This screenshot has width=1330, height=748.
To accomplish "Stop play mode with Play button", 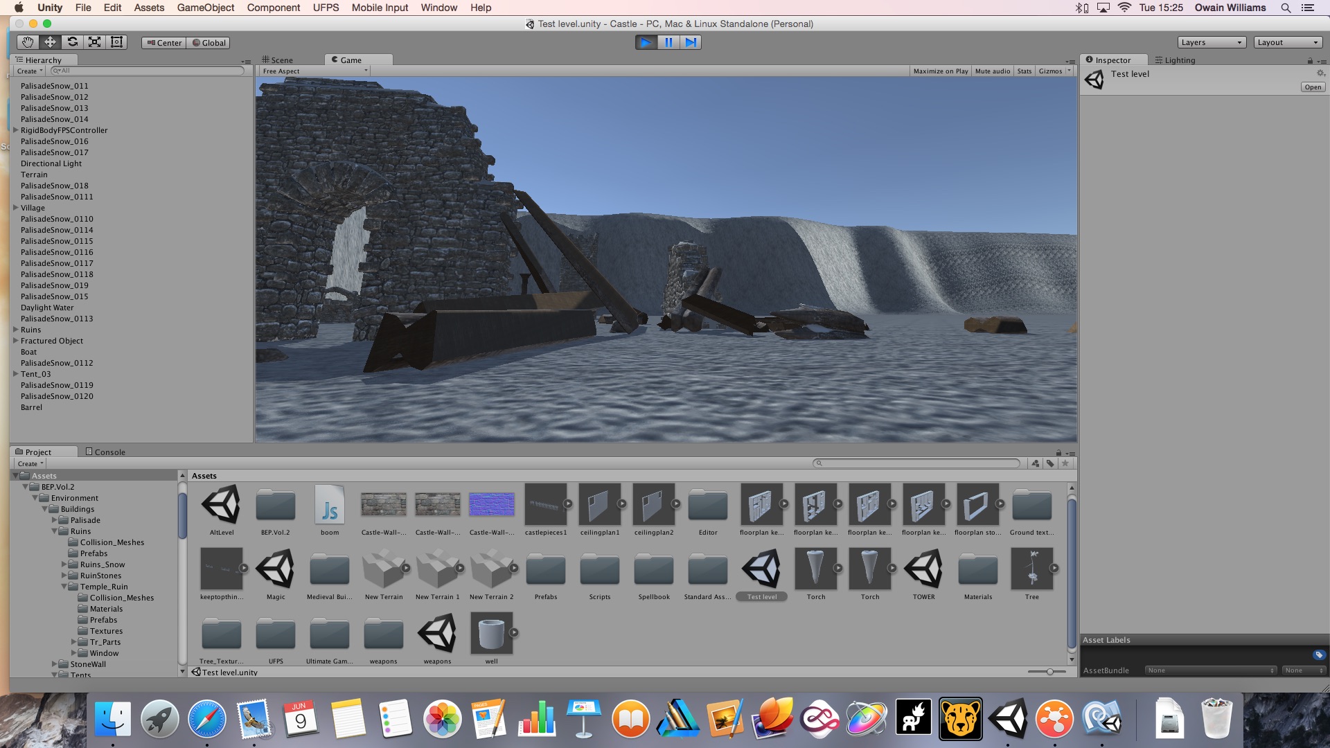I will pyautogui.click(x=646, y=42).
